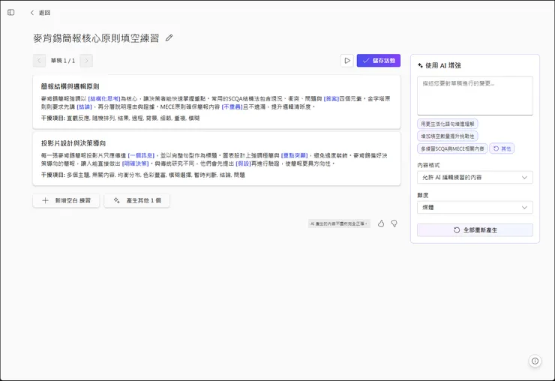Image resolution: width=555 pixels, height=381 pixels.
Task: Open the 投影片設計與決策導向 exercise card heading
Action: (73, 143)
